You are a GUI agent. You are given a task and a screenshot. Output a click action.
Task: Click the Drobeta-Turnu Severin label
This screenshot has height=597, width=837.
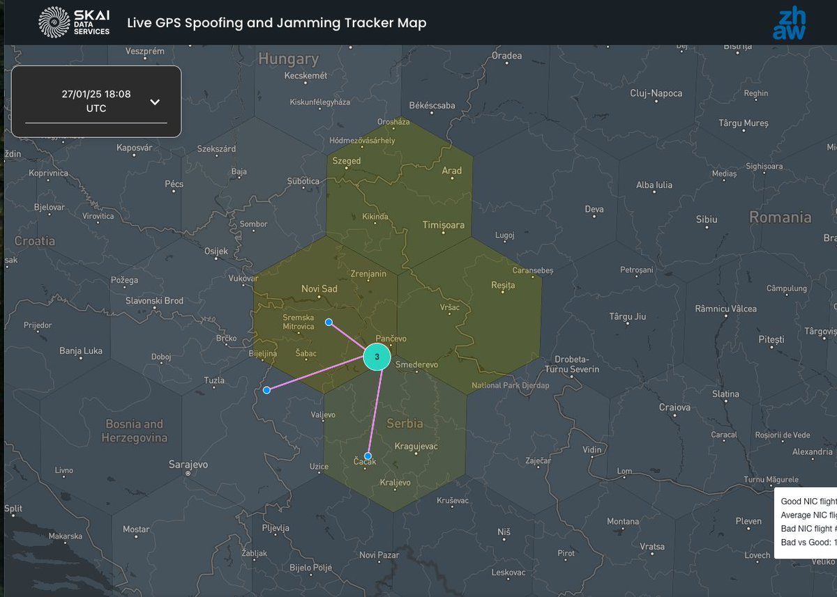572,364
